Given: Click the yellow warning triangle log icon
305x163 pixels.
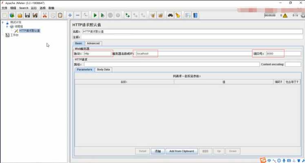Looking at the screenshot, I should (x=285, y=15).
